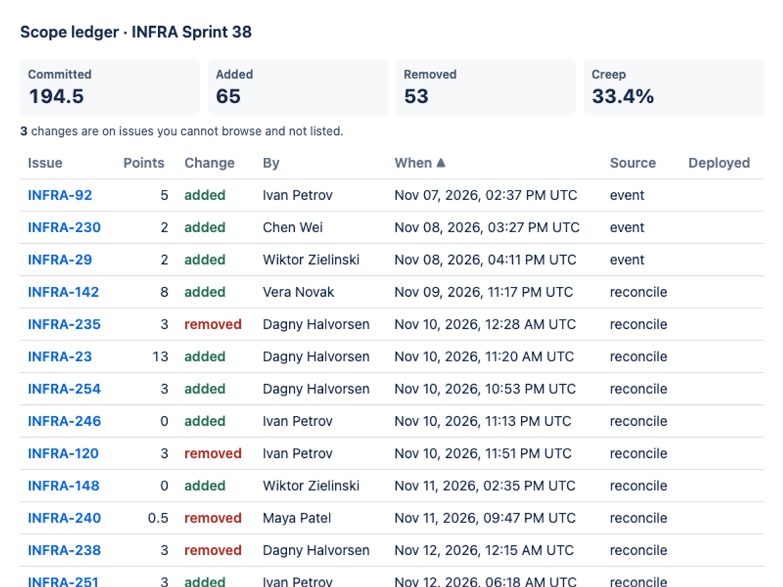Click Vera Novak in INFRA-142 row
Viewport: 783px width, 587px height.
click(x=298, y=292)
